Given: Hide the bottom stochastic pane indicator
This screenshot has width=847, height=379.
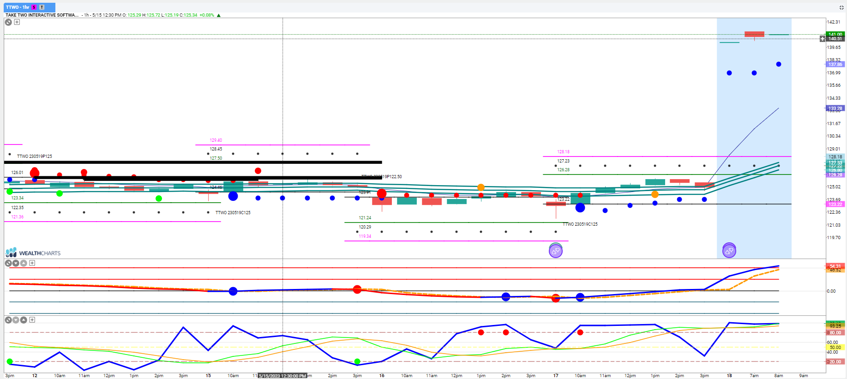Looking at the screenshot, I should (x=8, y=320).
